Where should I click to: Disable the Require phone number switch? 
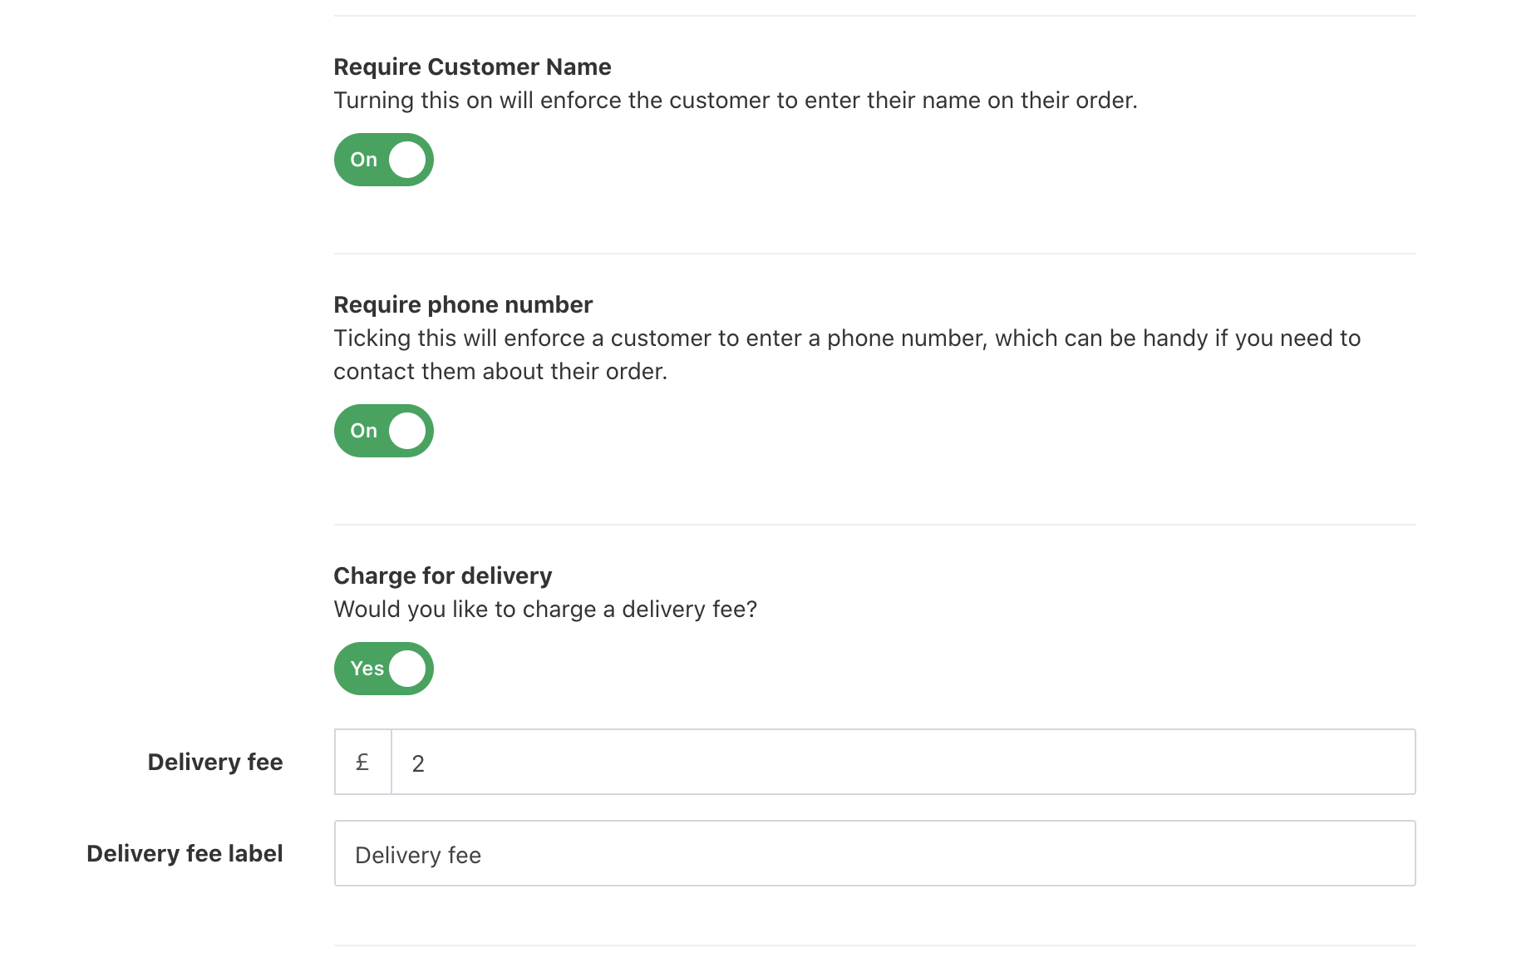tap(383, 431)
